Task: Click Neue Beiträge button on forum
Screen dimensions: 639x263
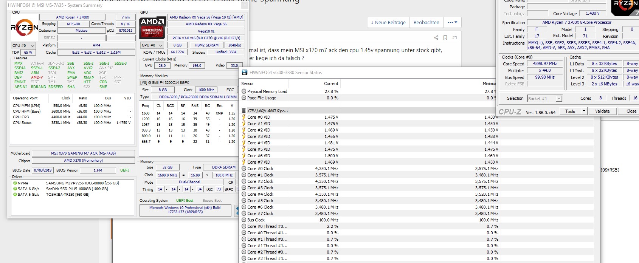Action: click(x=388, y=22)
